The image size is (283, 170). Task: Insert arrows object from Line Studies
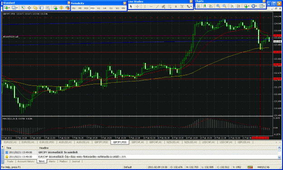[188, 6]
